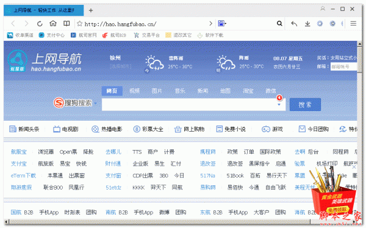The image size is (366, 228).
Task: Open the 航司B2B bookmark
Action: pos(115,35)
